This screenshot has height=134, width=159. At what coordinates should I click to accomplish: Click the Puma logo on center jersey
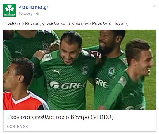tap(57, 71)
